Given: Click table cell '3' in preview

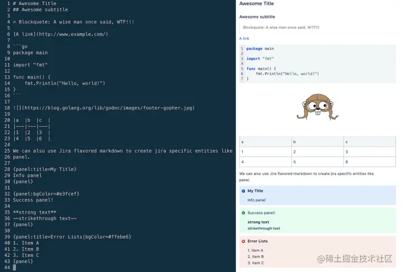Looking at the screenshot, I should coord(369,152).
